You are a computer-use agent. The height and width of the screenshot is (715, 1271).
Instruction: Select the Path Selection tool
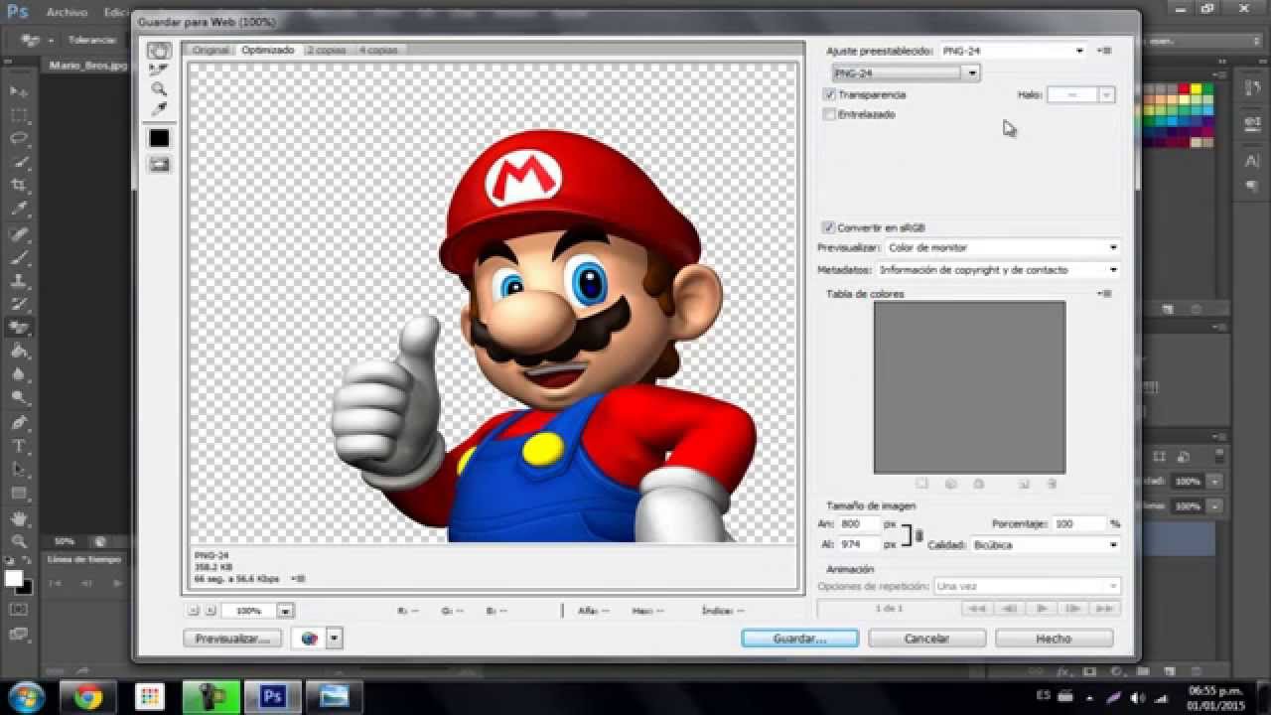tap(19, 470)
